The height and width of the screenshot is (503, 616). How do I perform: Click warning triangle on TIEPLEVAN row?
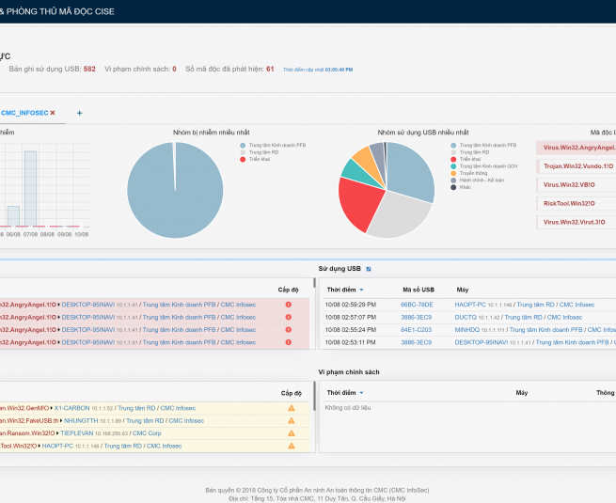click(292, 433)
